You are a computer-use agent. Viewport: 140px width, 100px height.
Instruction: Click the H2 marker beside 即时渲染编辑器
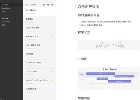point(76,15)
